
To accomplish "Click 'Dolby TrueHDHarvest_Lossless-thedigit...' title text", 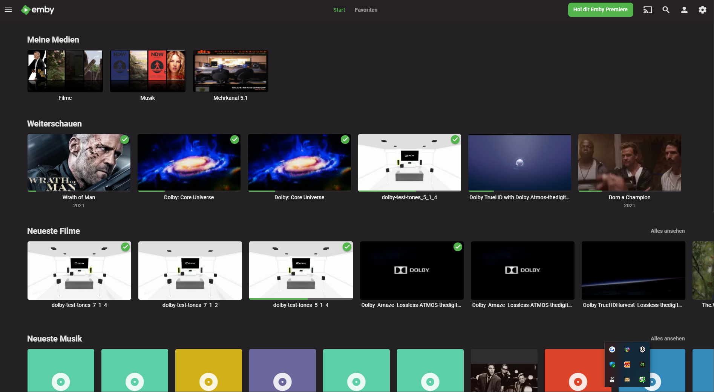I will (633, 305).
